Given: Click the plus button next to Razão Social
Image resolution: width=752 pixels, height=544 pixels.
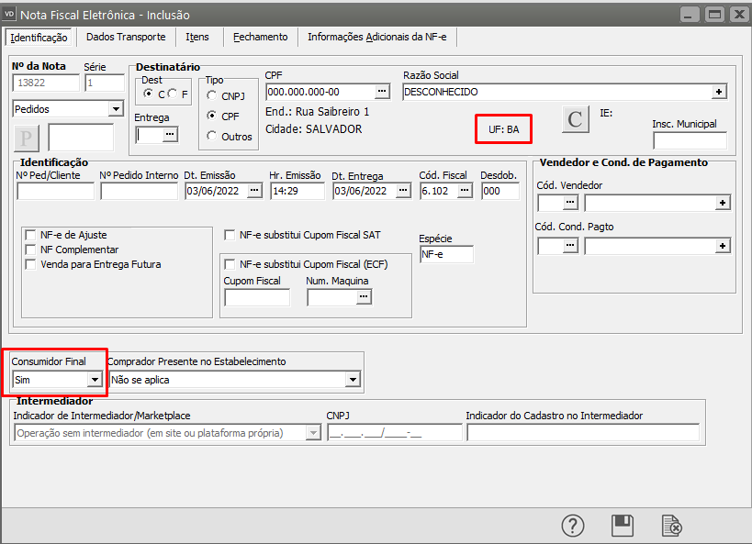Looking at the screenshot, I should [x=719, y=92].
